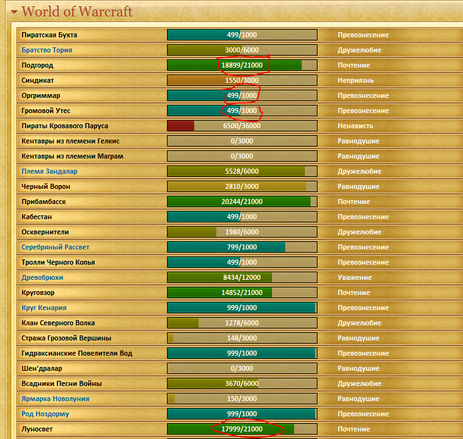This screenshot has height=439, width=463.
Task: Click the Прибамбасск 20244/21000 reputation bar
Action: (x=242, y=201)
